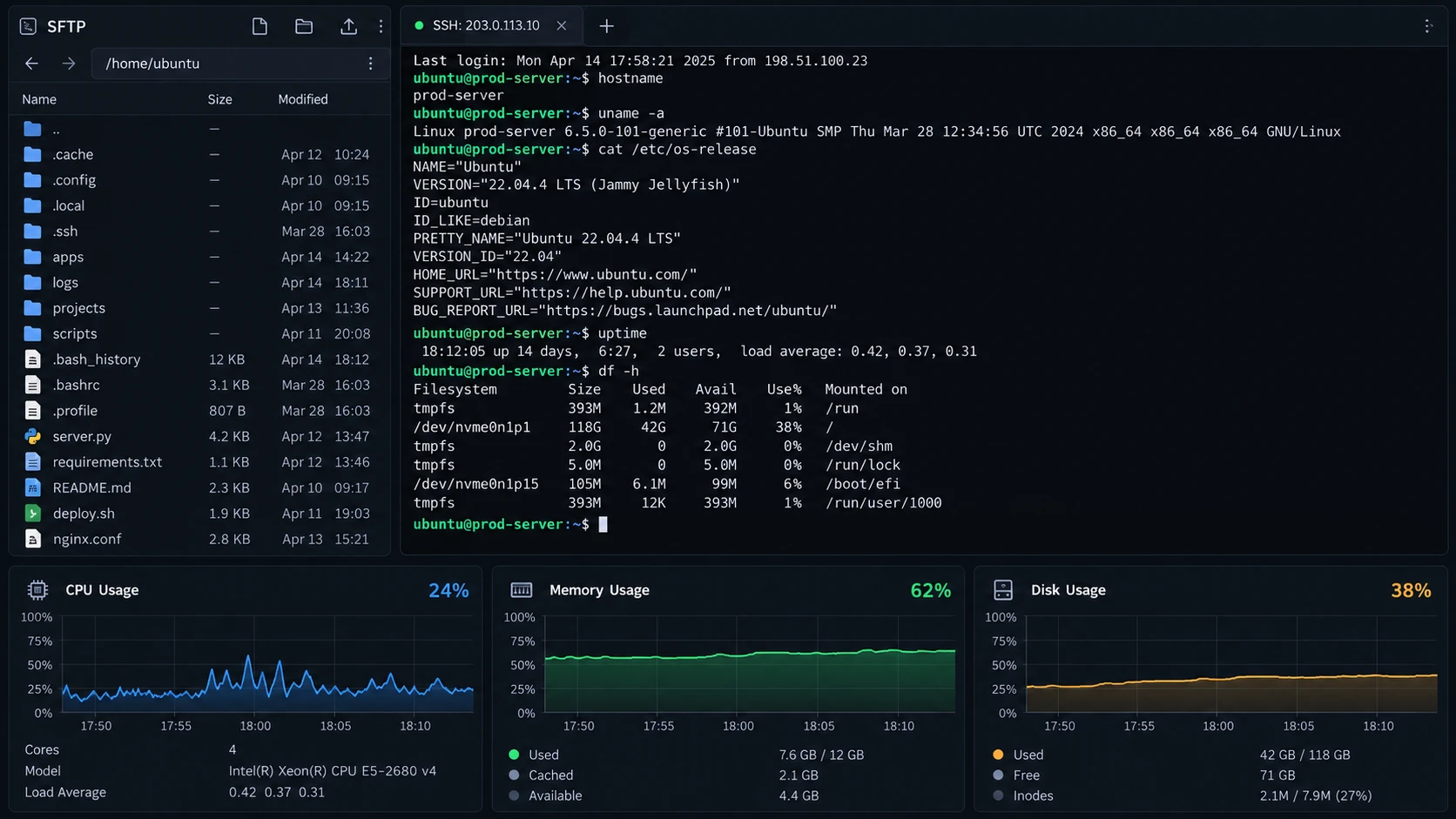
Task: Upload a file via SFTP upload icon
Action: click(x=348, y=26)
